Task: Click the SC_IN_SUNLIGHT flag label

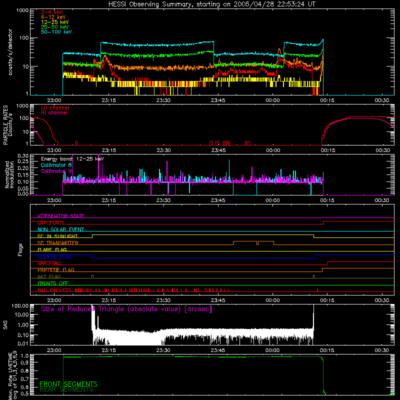Action: [x=57, y=236]
